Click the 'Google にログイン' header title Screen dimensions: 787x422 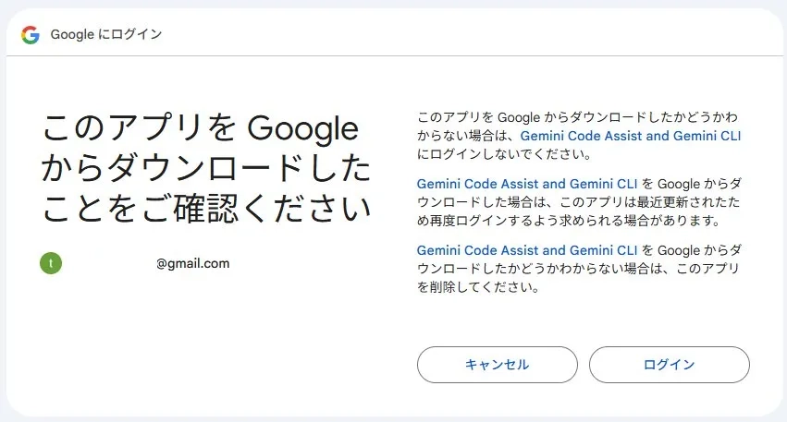point(106,34)
